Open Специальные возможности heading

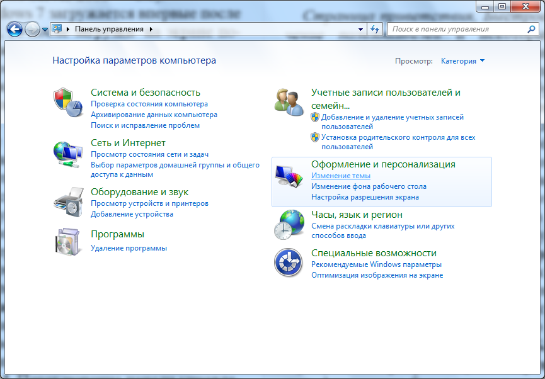374,253
